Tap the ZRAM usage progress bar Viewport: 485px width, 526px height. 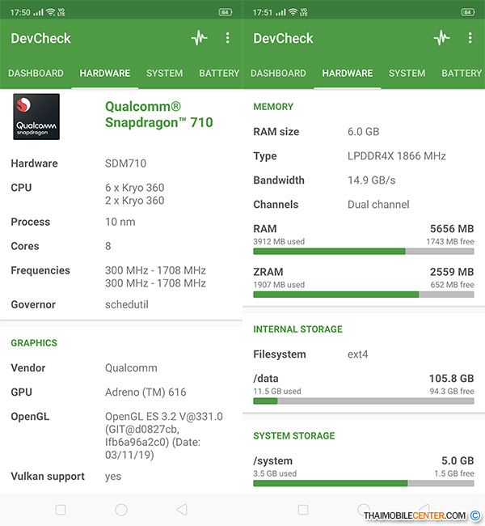point(364,295)
